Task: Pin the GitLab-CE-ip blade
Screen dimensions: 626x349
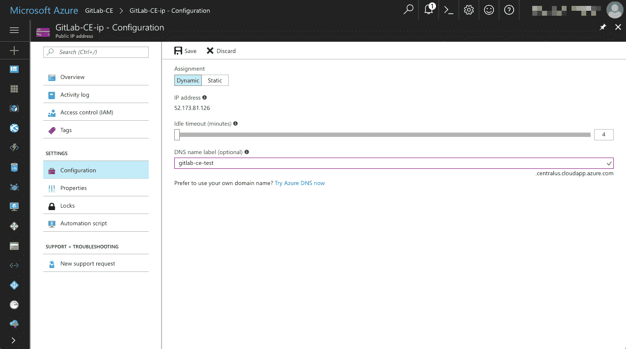Action: [603, 27]
